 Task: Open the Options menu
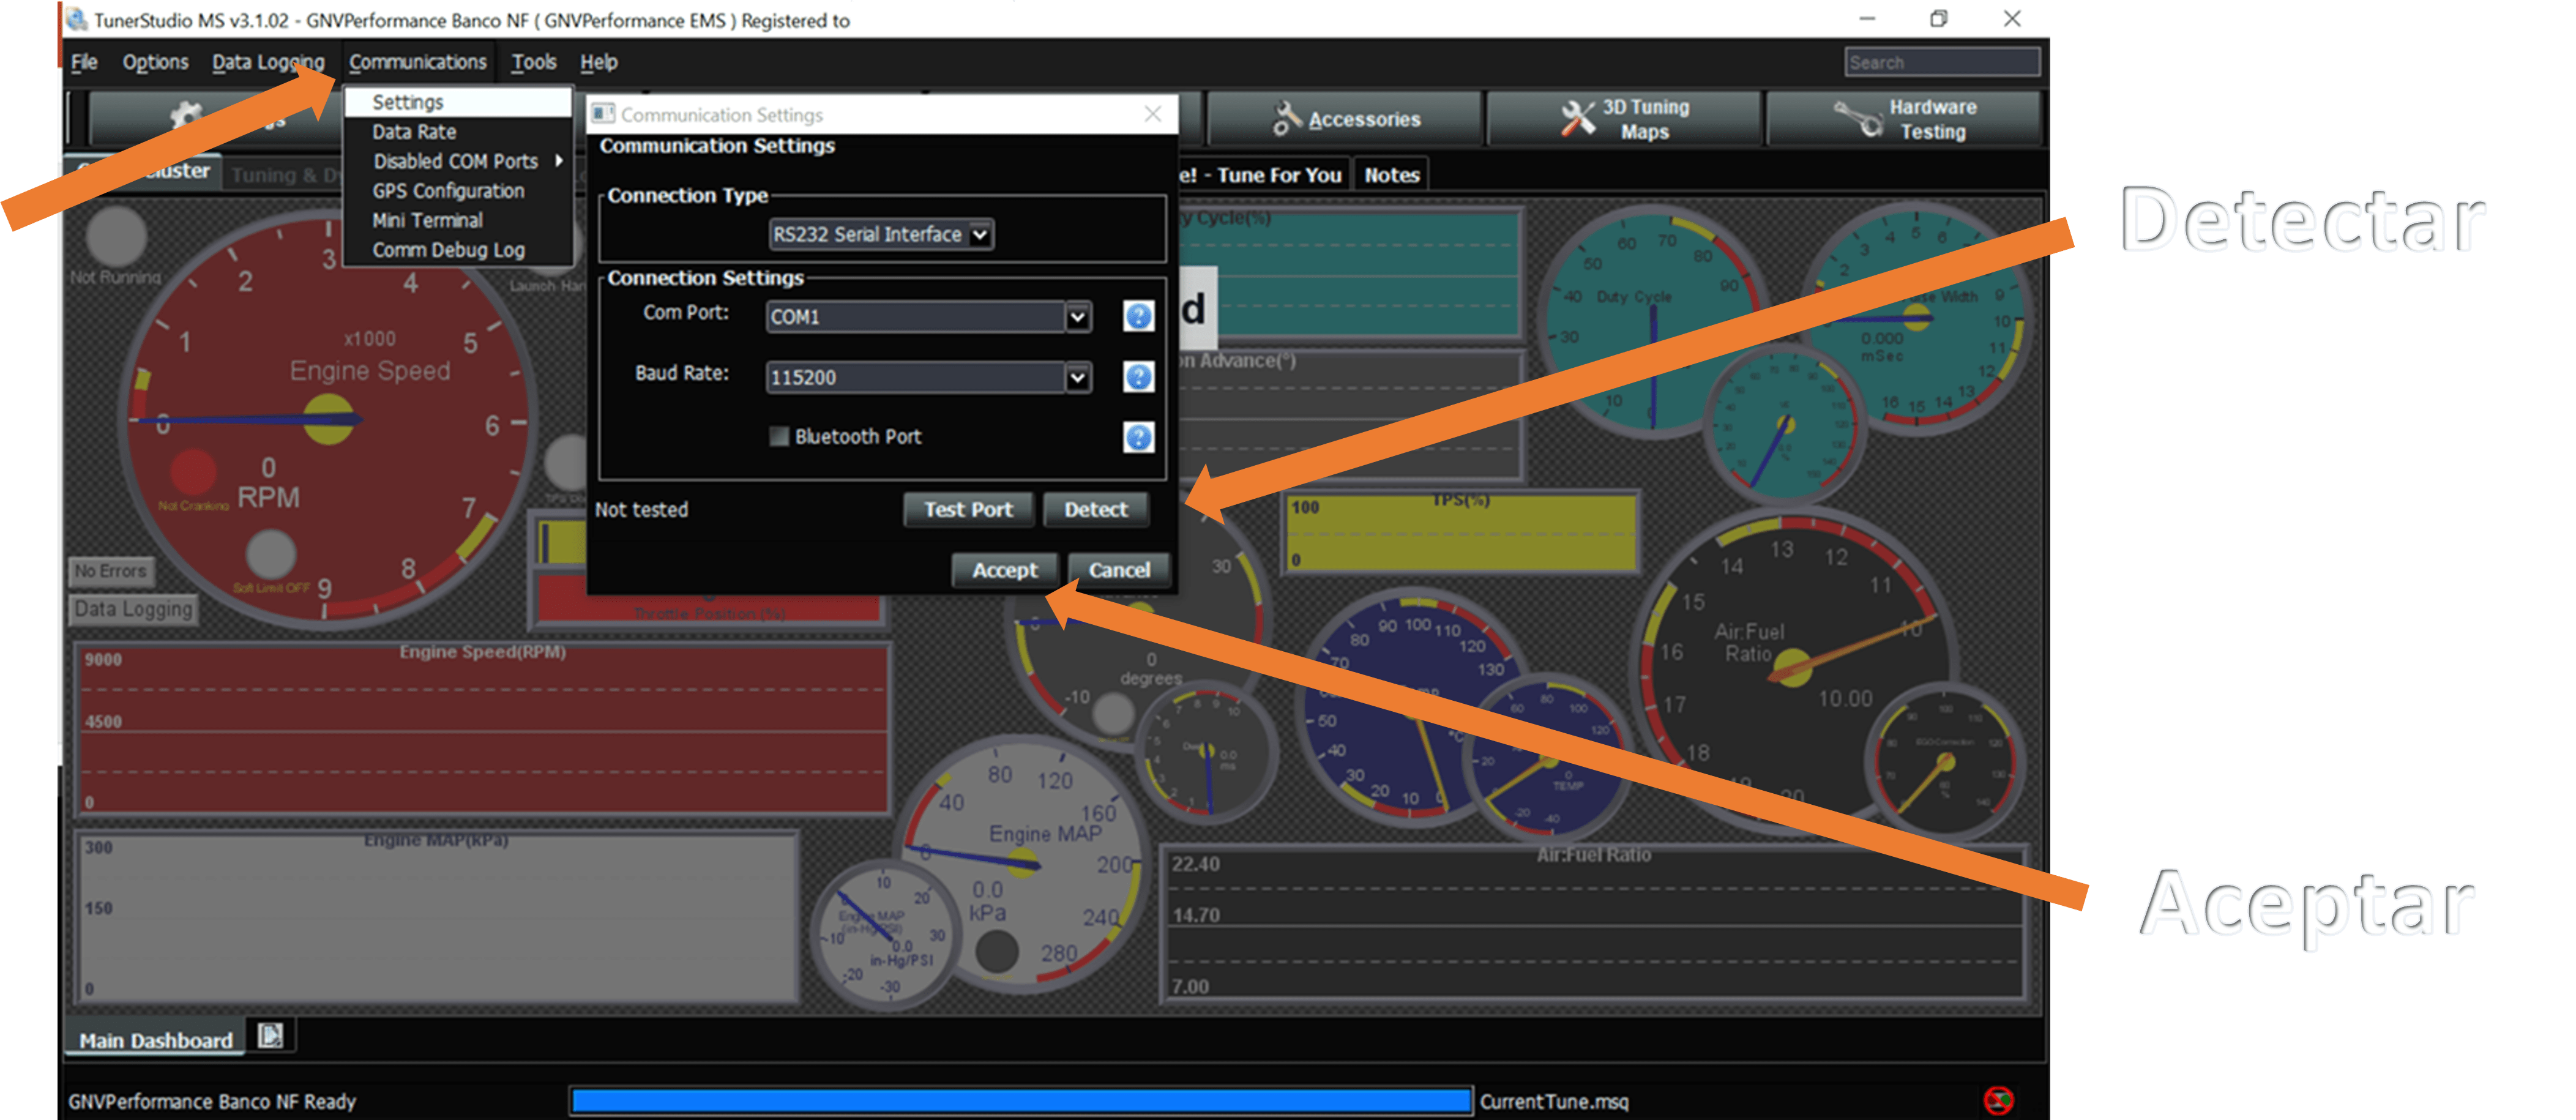(x=155, y=62)
